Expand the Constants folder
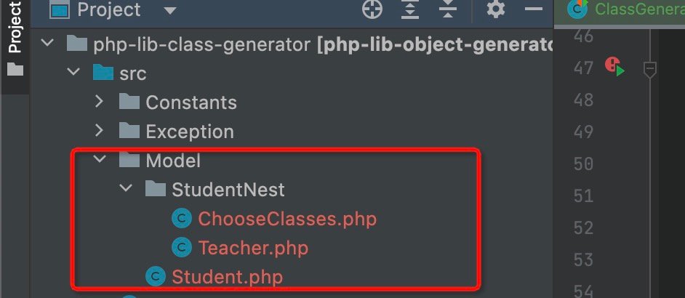Screen dimensions: 685x298 click(x=100, y=102)
